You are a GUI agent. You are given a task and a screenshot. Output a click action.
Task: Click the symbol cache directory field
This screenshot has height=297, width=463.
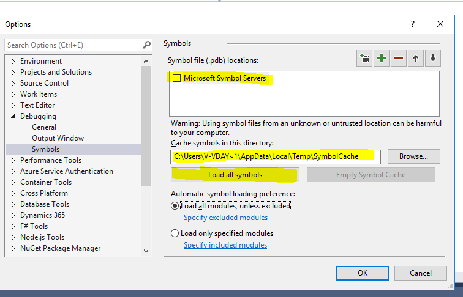[276, 156]
